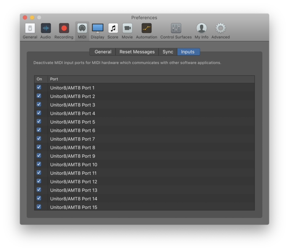Toggle Unitor8/AMT8 Port 9 checkbox
The height and width of the screenshot is (251, 289).
[39, 156]
